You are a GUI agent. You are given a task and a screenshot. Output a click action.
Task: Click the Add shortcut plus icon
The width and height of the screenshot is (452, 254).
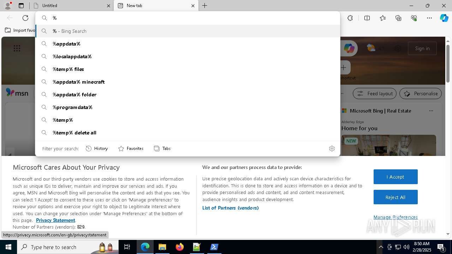344,67
